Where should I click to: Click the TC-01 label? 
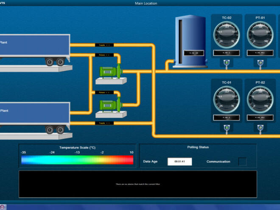tap(227, 82)
